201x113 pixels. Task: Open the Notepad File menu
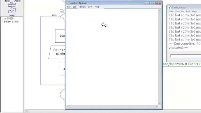tap(68, 7)
